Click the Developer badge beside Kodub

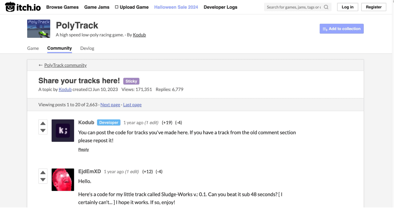[x=109, y=123]
